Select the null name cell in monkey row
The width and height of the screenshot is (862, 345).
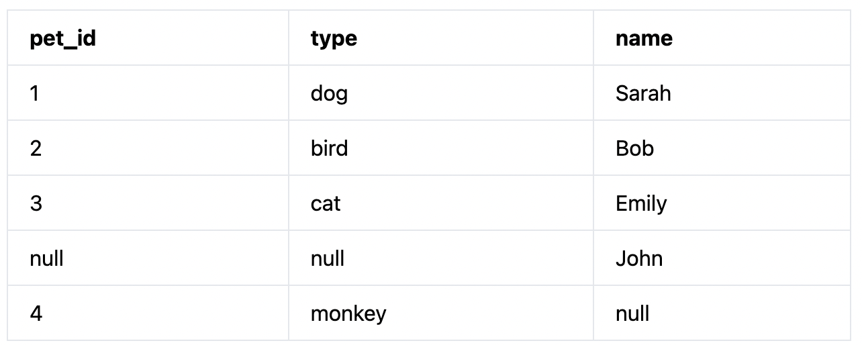722,313
